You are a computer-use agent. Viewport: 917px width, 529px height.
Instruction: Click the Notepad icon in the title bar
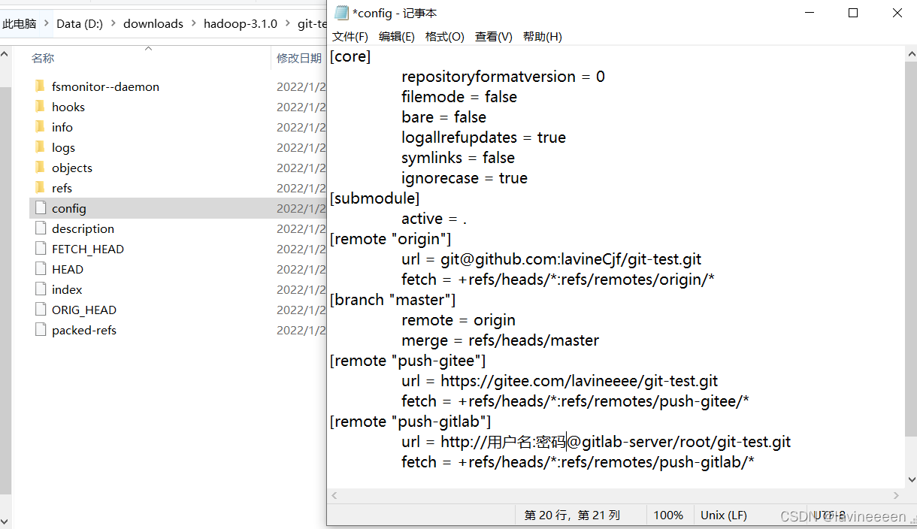tap(341, 13)
